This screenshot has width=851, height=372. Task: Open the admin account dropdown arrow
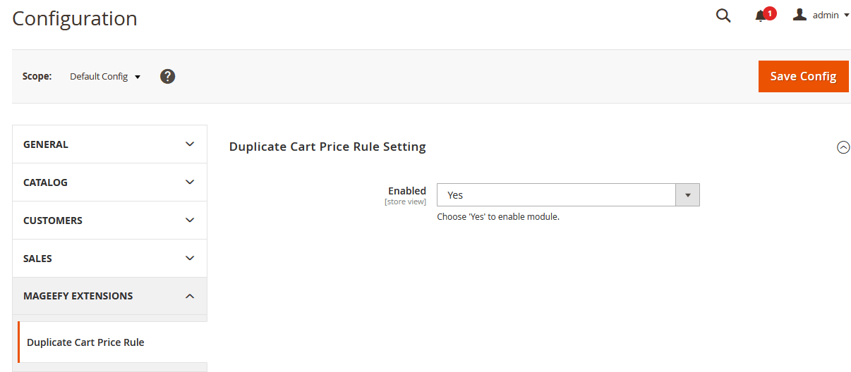coord(846,15)
